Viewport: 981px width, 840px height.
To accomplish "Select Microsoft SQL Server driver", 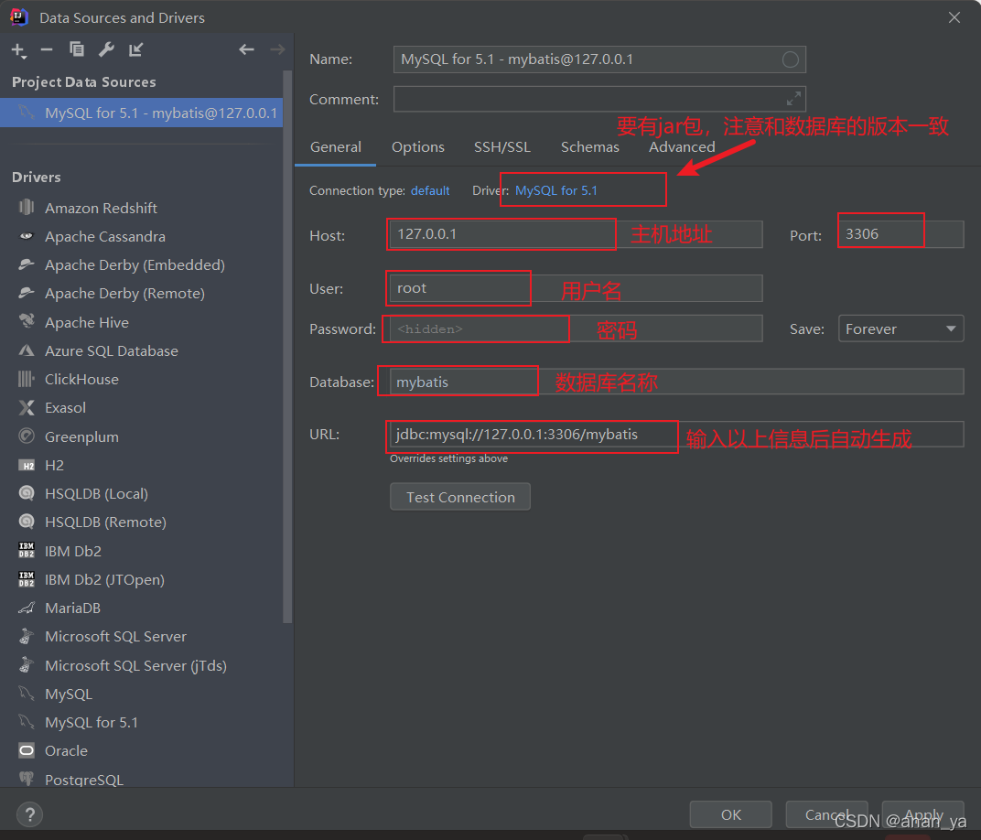I will point(115,636).
